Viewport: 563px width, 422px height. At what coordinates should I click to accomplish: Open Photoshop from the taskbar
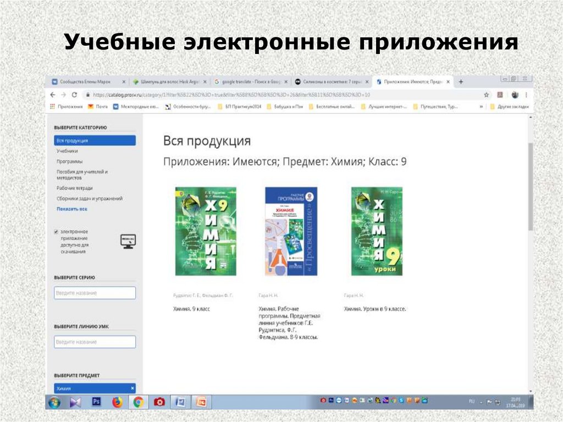[x=96, y=402]
